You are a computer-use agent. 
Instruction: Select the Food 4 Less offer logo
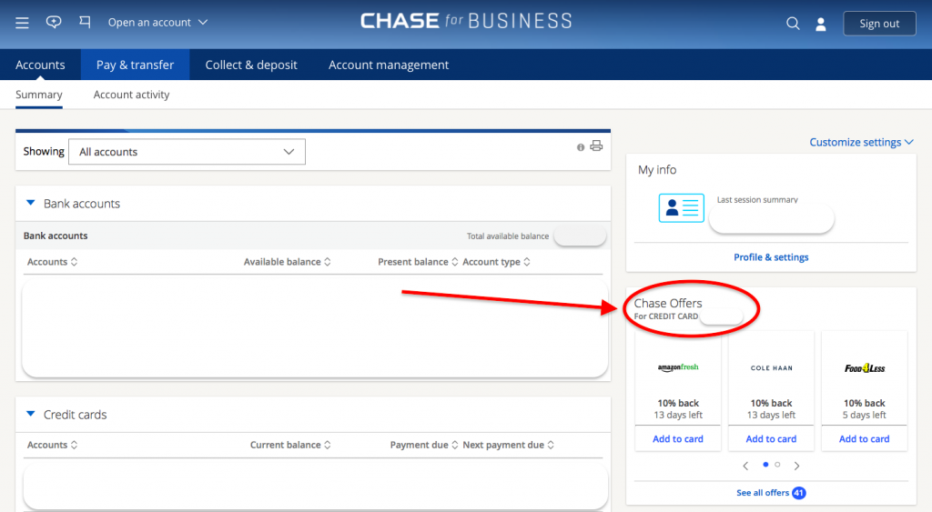coord(865,368)
